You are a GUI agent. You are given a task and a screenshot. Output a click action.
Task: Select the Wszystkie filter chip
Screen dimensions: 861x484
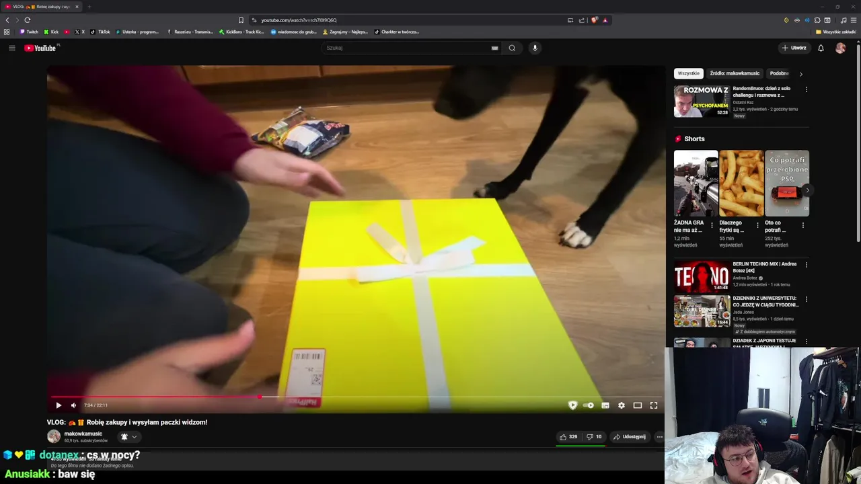pyautogui.click(x=688, y=73)
